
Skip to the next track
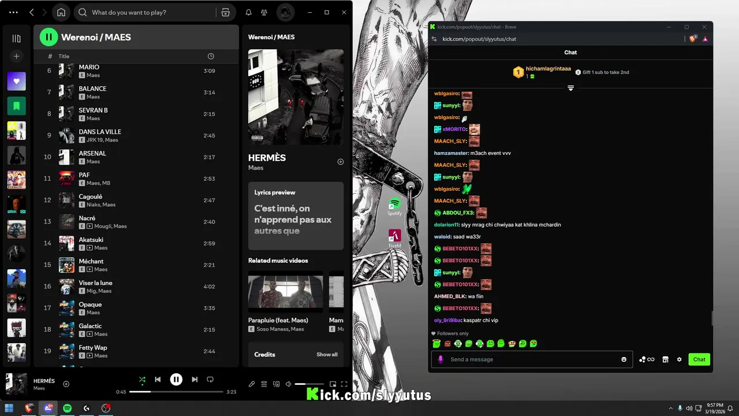[x=195, y=380]
